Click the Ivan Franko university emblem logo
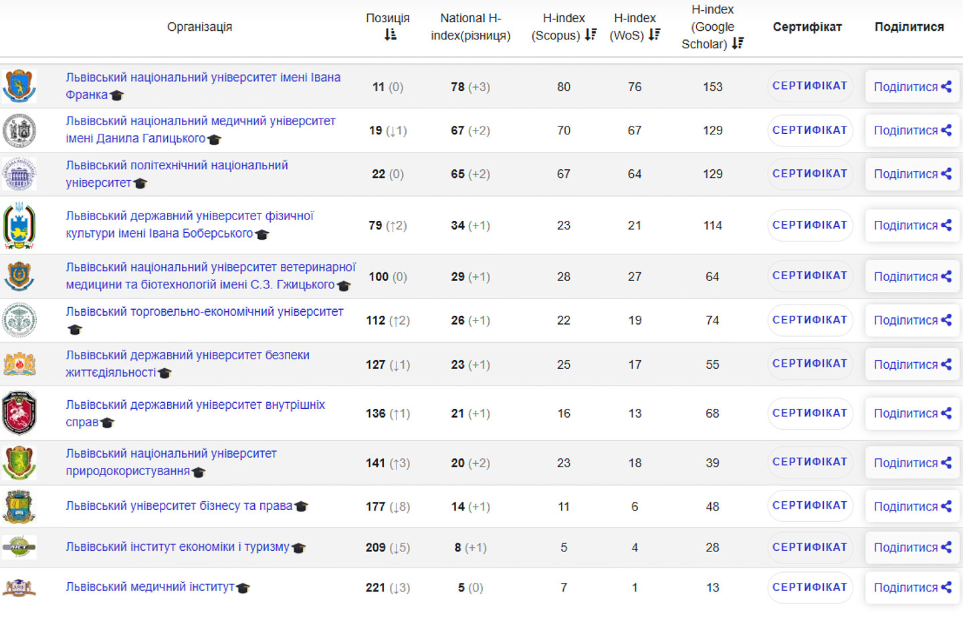The width and height of the screenshot is (963, 617). pos(19,86)
